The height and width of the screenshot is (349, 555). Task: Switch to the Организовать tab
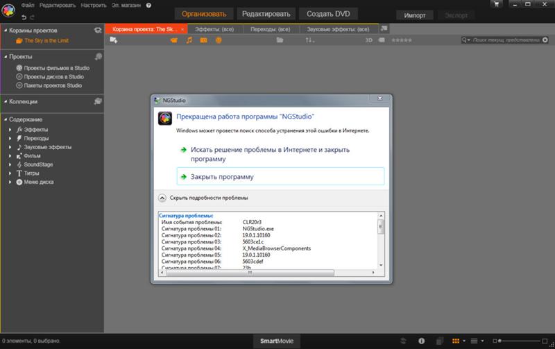tap(204, 14)
